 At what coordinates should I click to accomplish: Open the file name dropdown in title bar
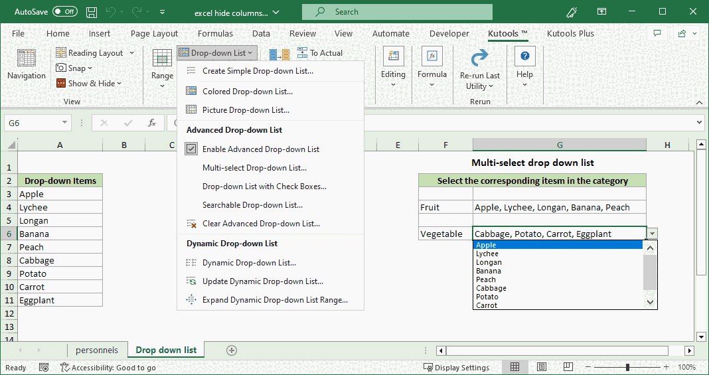[x=277, y=13]
